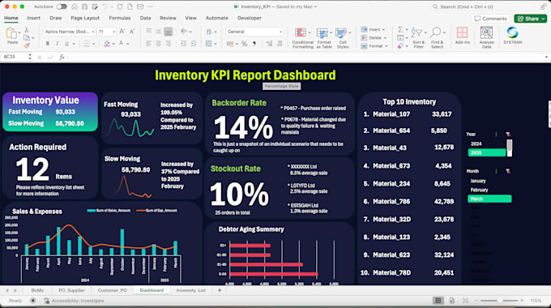Open Format as Table gallery
The image size is (551, 308).
(324, 38)
